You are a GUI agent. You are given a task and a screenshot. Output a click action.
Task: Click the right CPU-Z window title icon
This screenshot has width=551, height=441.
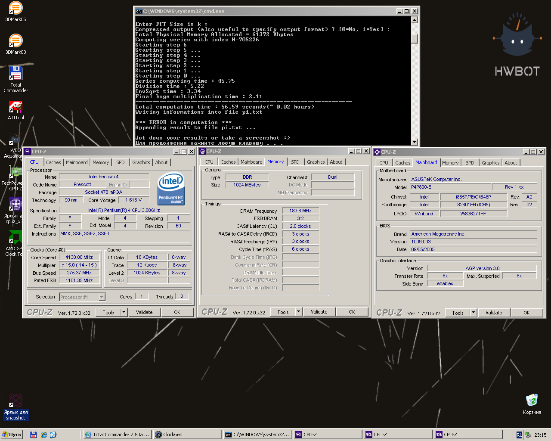(x=377, y=152)
